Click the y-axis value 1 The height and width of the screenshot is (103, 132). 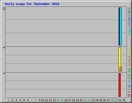click(x=4, y=73)
